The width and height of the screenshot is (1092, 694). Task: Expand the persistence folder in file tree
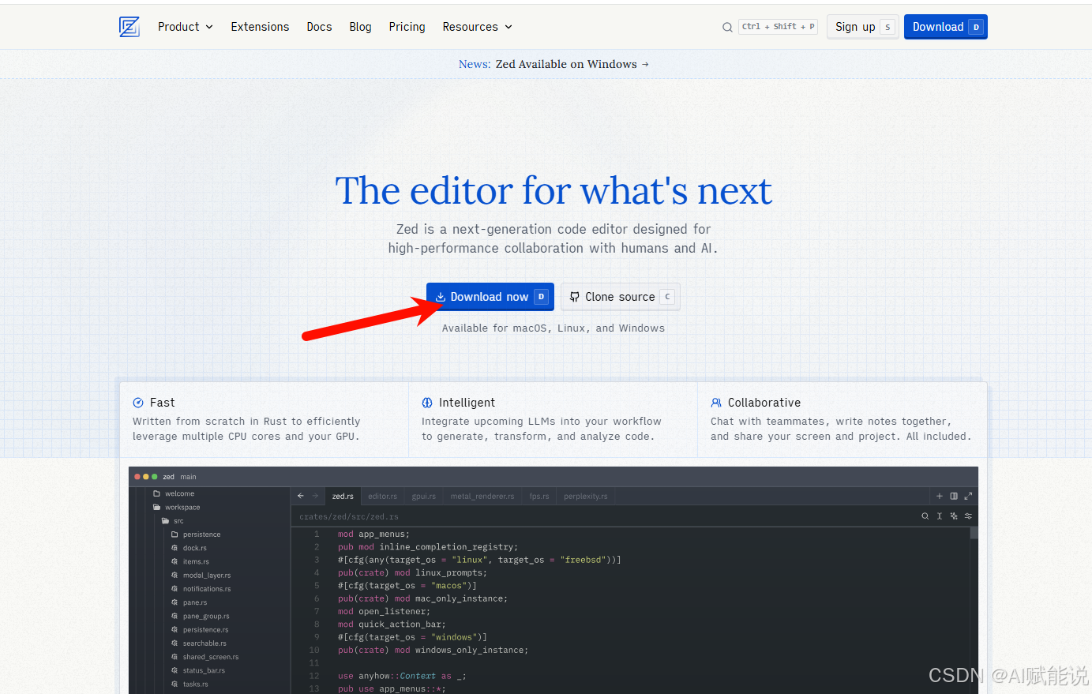[x=197, y=535]
